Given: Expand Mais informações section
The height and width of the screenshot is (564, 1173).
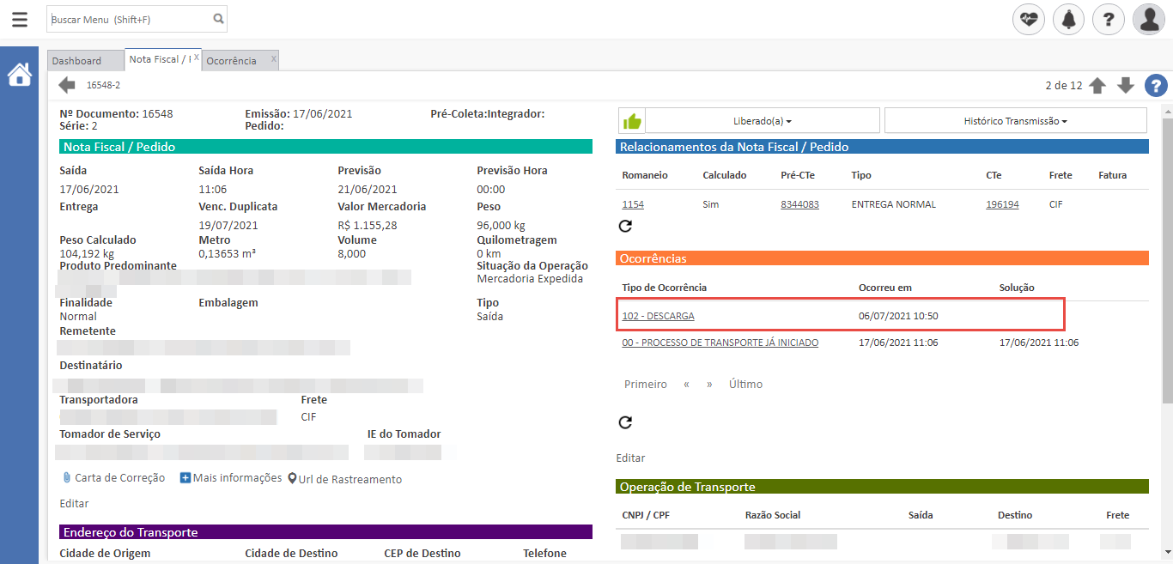Looking at the screenshot, I should [x=231, y=478].
